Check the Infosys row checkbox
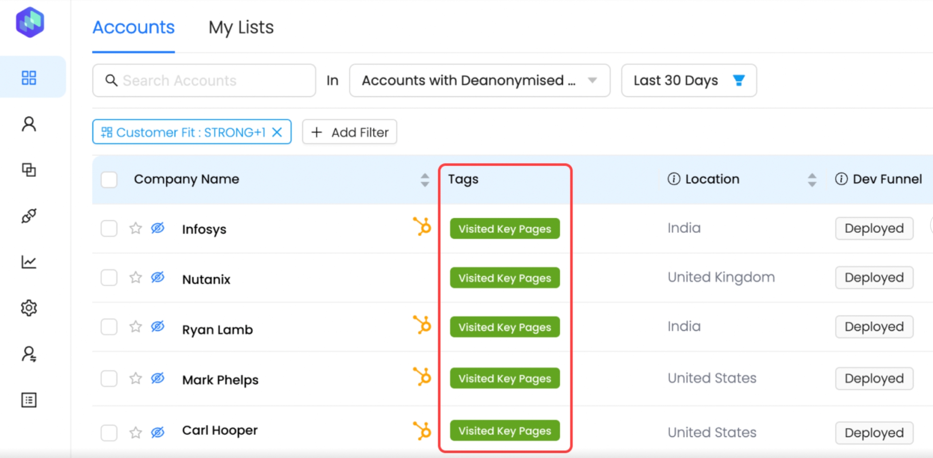This screenshot has height=458, width=933. click(x=109, y=228)
